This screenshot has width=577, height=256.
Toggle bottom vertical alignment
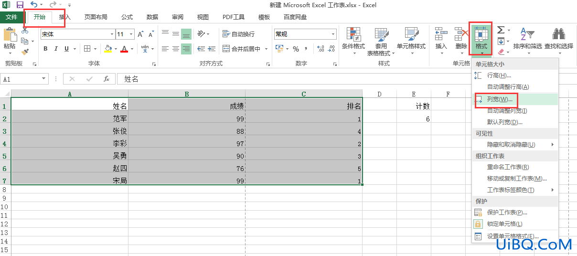[x=186, y=34]
